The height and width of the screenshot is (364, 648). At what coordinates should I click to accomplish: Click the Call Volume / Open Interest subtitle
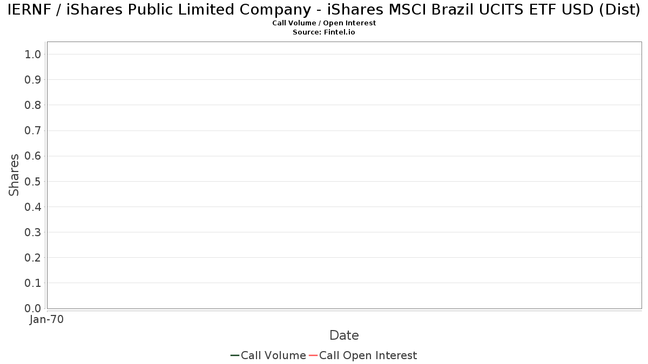[324, 23]
